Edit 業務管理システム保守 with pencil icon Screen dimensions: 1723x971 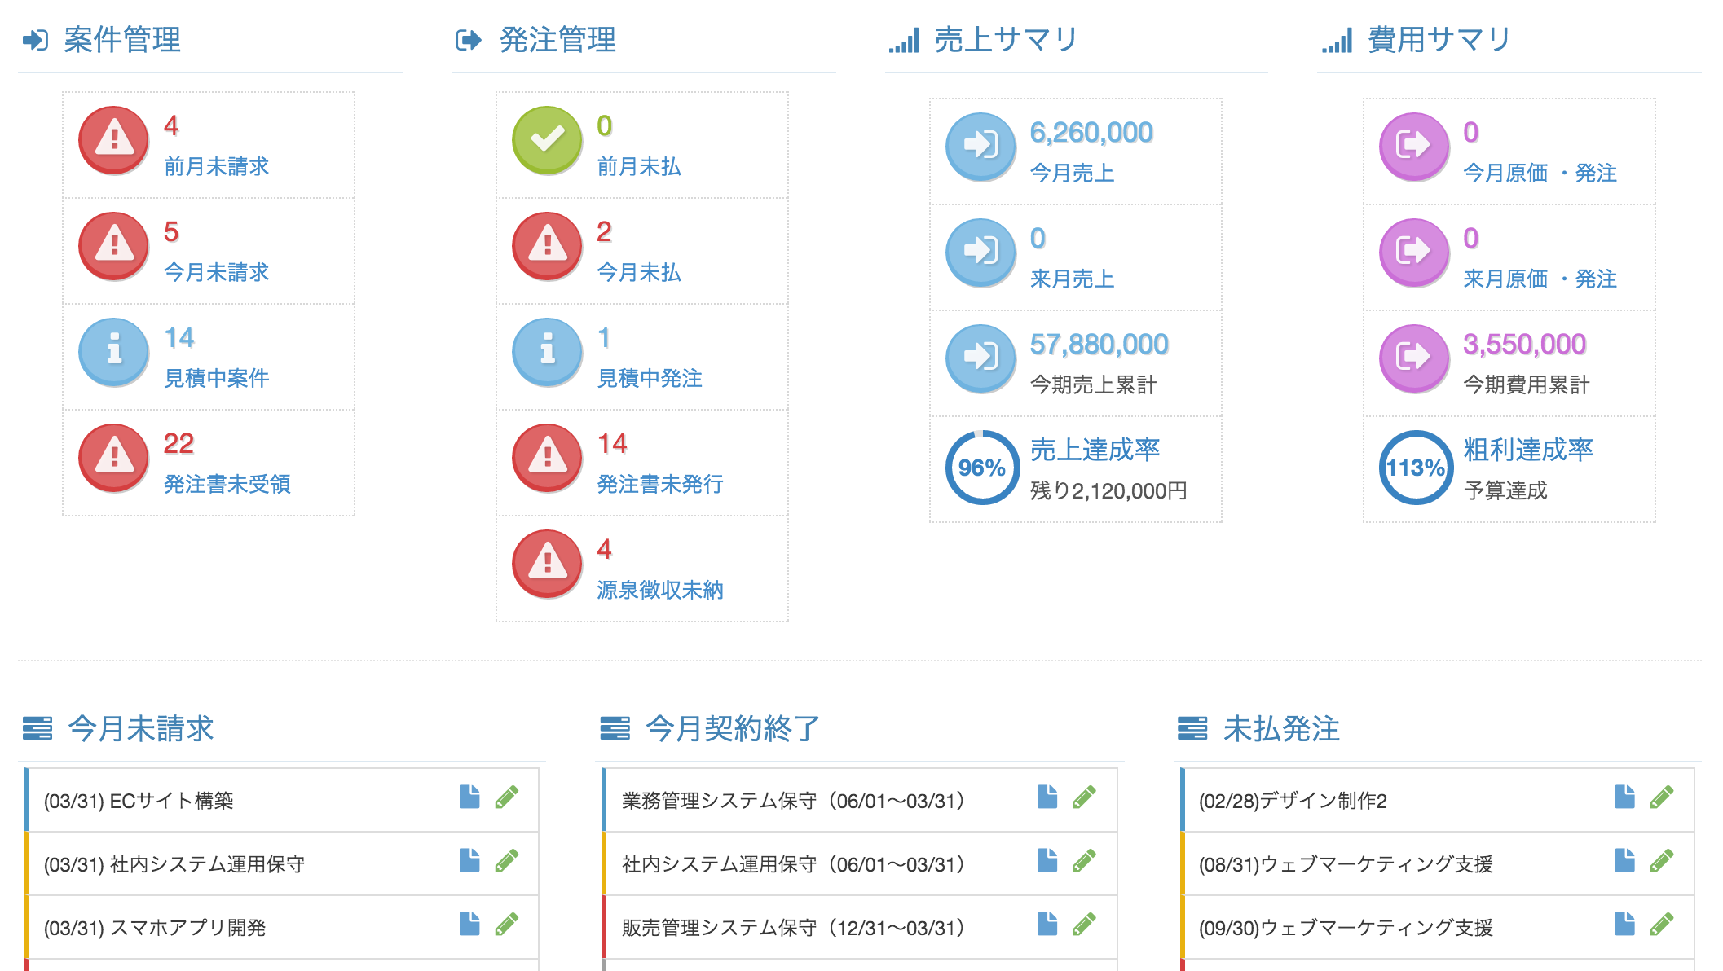pyautogui.click(x=1084, y=797)
